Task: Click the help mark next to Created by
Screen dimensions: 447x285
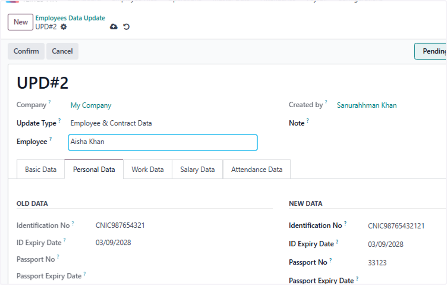Action: 326,102
